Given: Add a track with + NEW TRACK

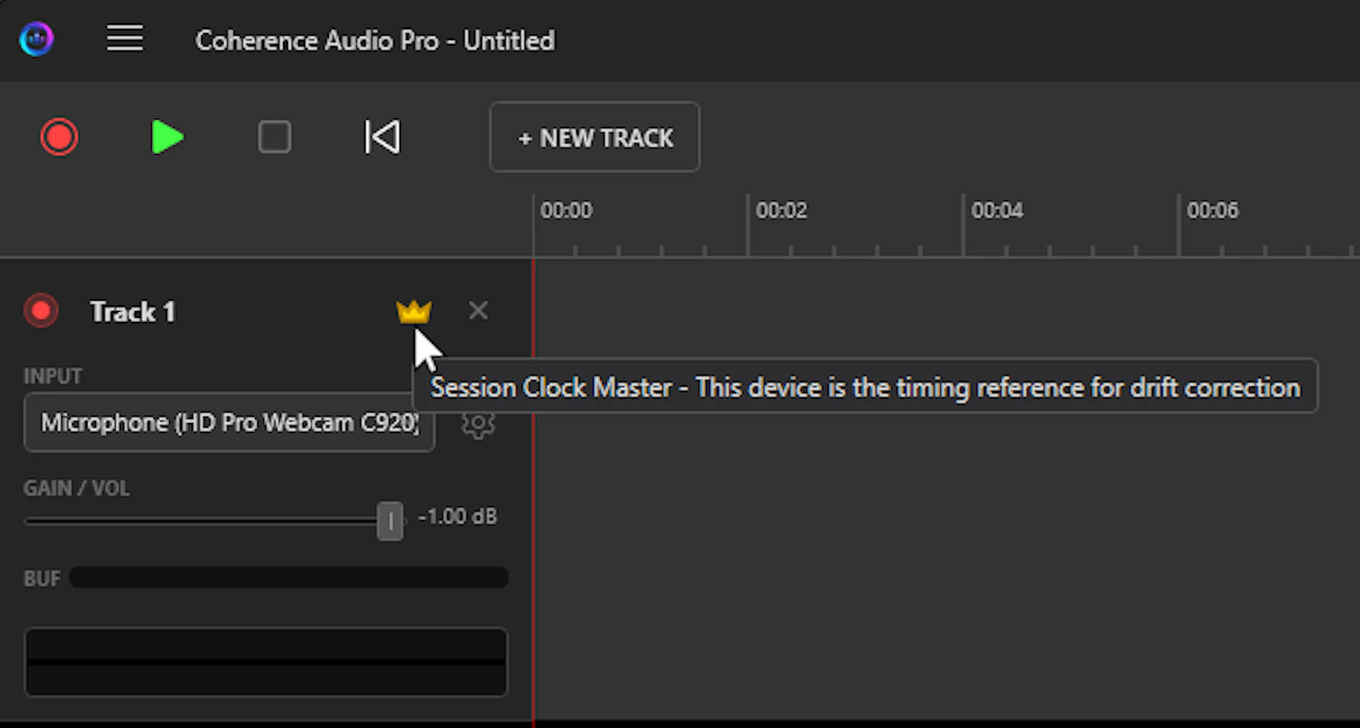Looking at the screenshot, I should point(595,137).
